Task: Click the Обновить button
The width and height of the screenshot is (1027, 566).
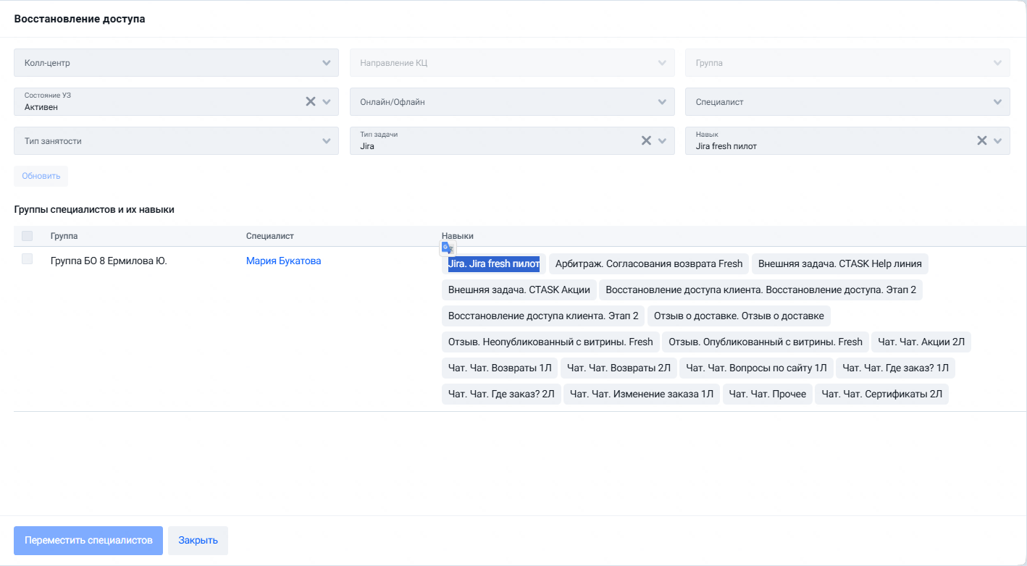Action: (41, 176)
